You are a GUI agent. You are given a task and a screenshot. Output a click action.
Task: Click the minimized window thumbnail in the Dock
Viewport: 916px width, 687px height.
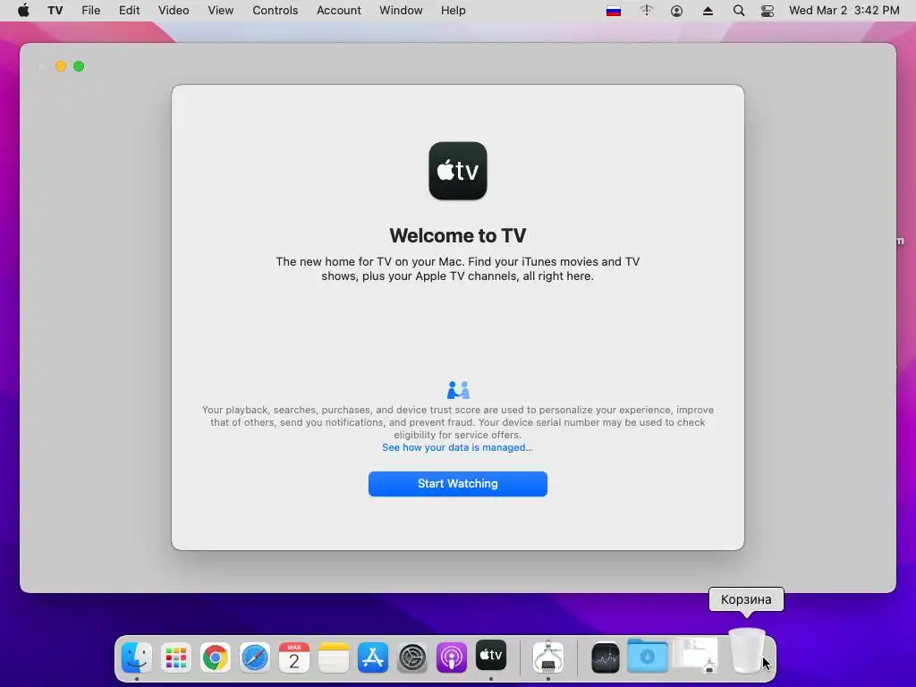coord(695,654)
